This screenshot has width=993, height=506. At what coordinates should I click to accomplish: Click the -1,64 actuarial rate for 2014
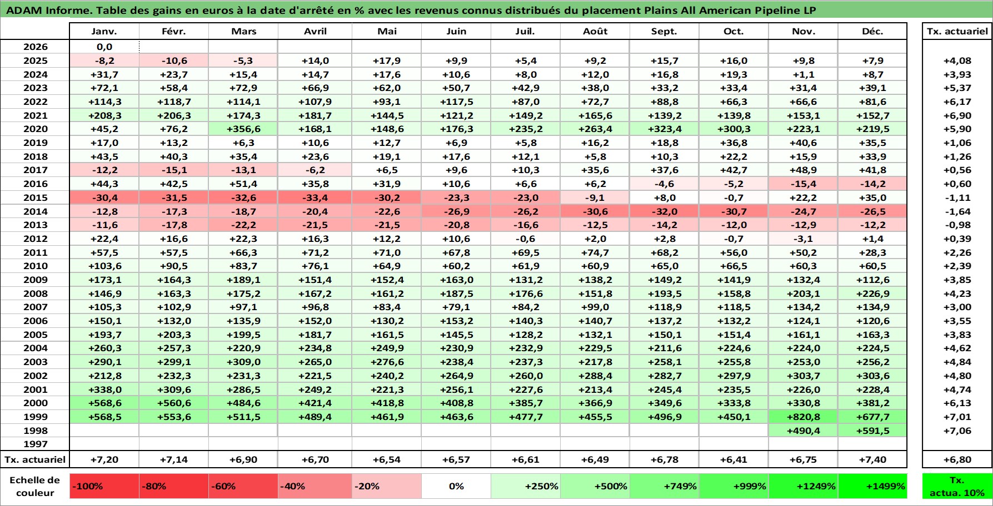coord(957,211)
